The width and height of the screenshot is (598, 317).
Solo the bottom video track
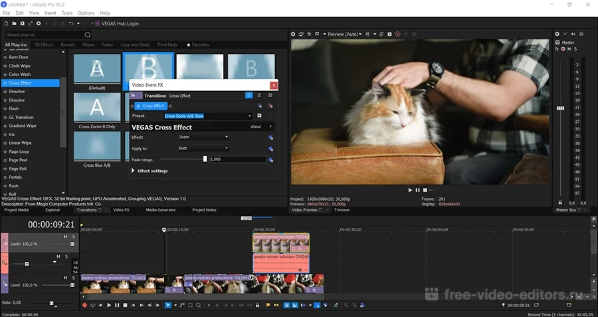point(74,279)
